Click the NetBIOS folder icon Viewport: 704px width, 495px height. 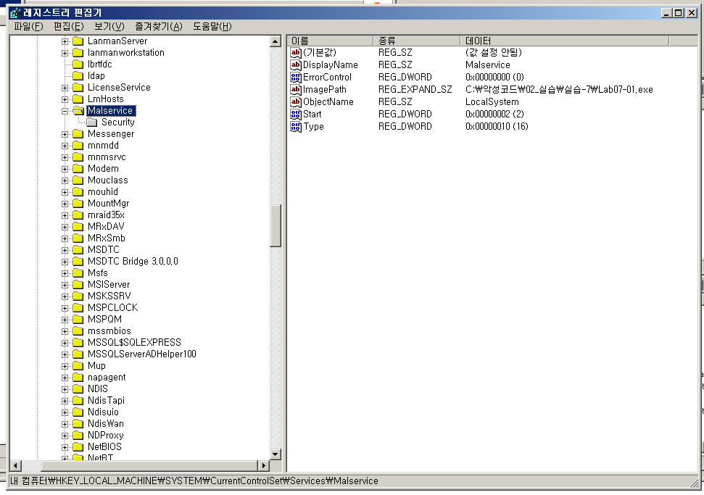[78, 447]
